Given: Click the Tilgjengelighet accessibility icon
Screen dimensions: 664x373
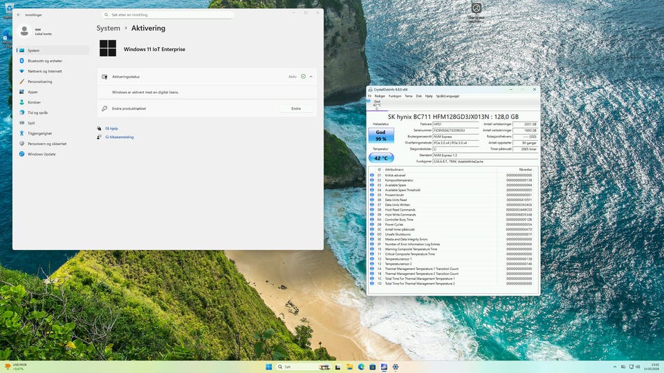Looking at the screenshot, I should (21, 133).
